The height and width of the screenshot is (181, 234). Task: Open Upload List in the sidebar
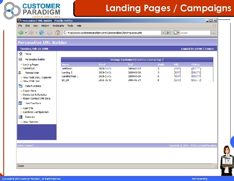pyautogui.click(x=29, y=68)
